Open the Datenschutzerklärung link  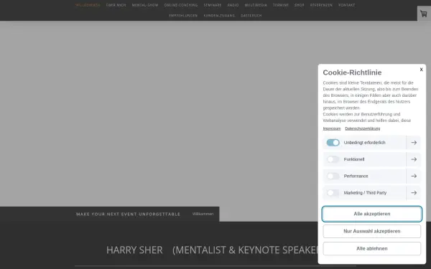click(x=363, y=128)
